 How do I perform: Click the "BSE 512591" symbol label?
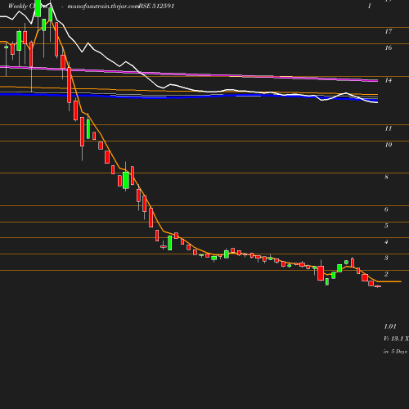pos(156,6)
